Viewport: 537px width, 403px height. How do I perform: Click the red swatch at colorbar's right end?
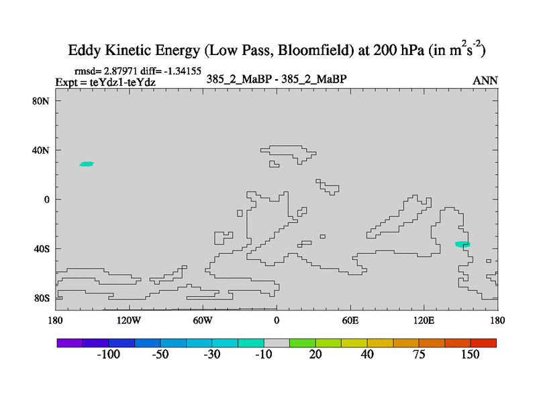pos(483,343)
